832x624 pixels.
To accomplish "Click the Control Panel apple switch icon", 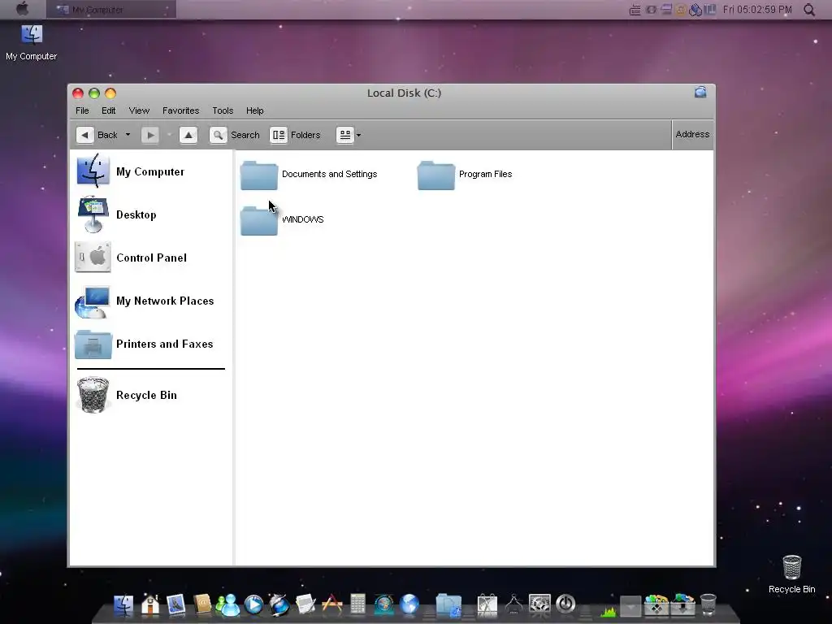I will click(x=93, y=258).
